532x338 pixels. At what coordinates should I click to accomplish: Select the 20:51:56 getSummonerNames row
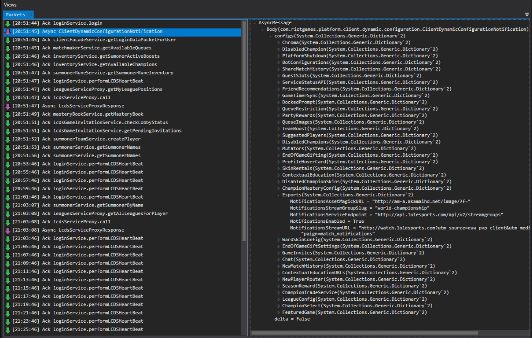122,156
